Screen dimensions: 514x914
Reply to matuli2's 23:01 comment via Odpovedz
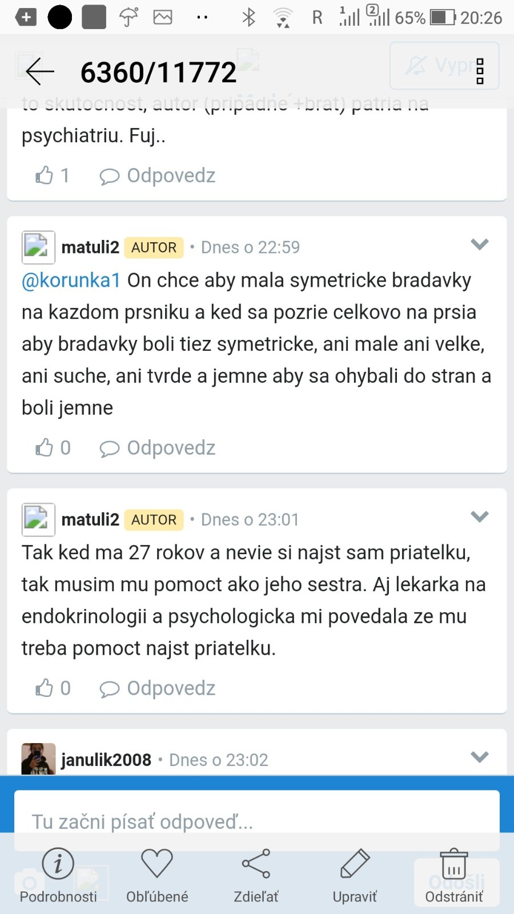(158, 688)
